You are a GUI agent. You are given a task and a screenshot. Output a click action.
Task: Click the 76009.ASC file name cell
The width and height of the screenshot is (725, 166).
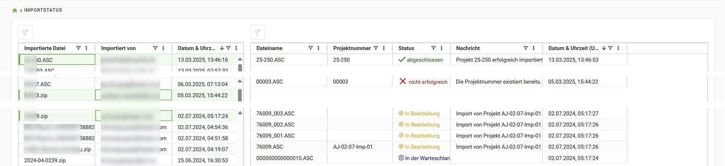coord(289,146)
